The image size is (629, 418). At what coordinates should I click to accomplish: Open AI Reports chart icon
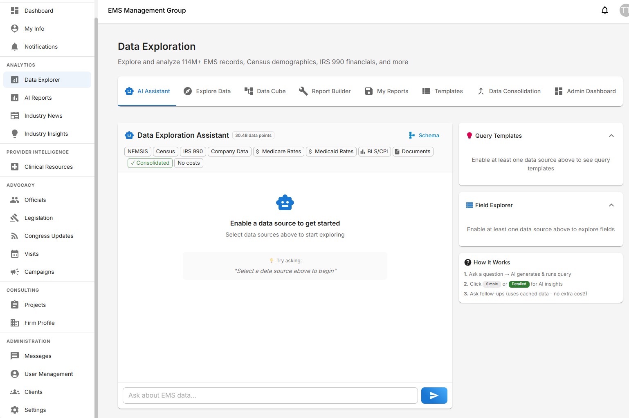click(15, 98)
